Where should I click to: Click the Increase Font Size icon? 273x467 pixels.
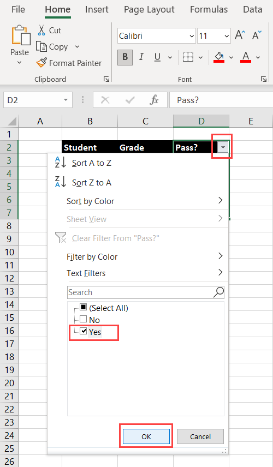[x=240, y=35]
